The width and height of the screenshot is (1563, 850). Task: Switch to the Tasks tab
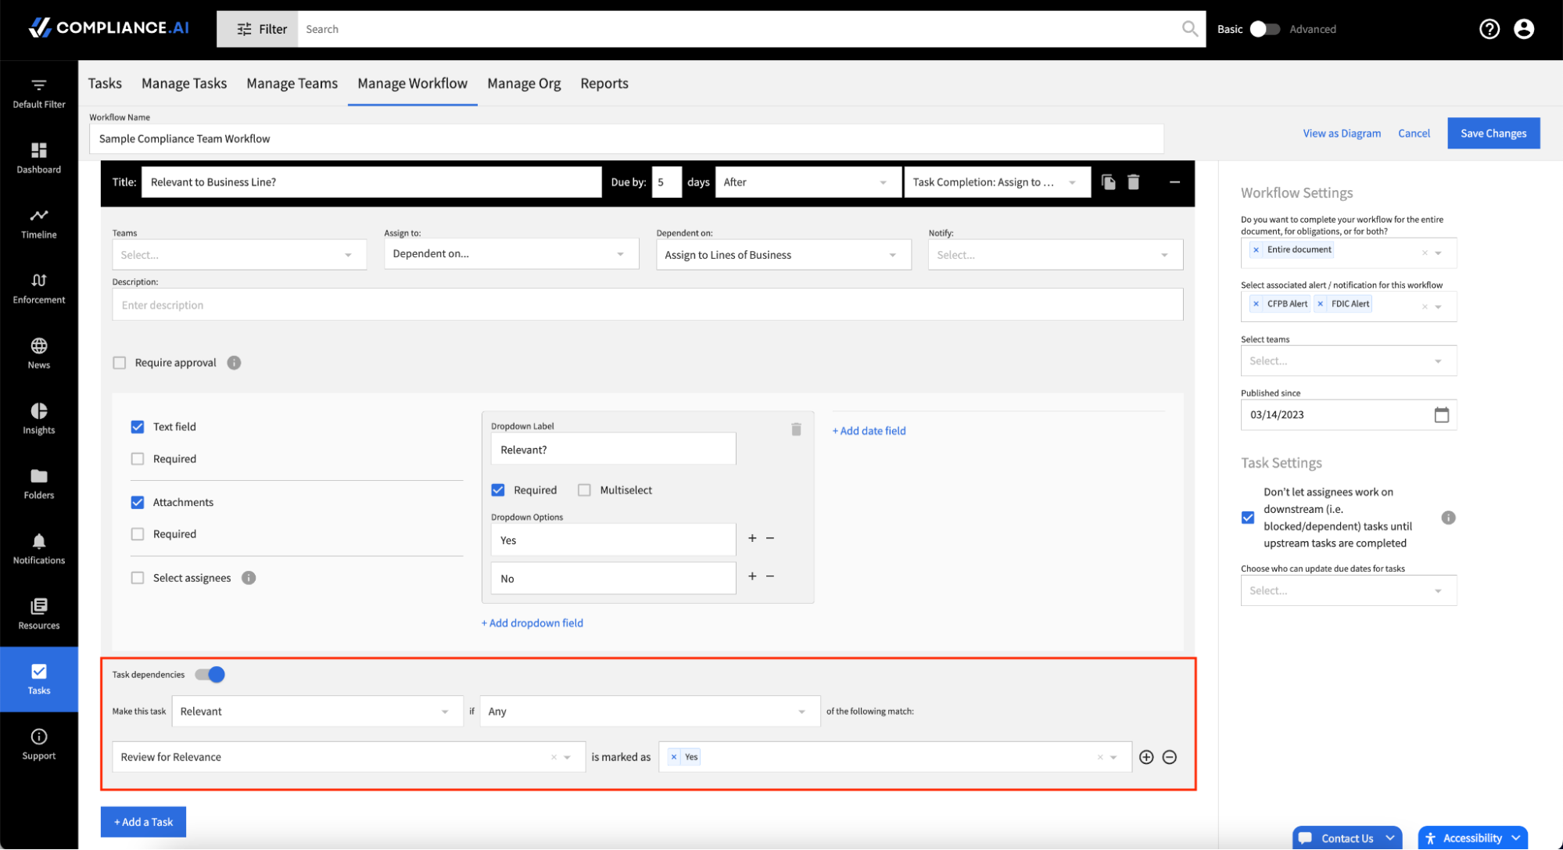[105, 84]
